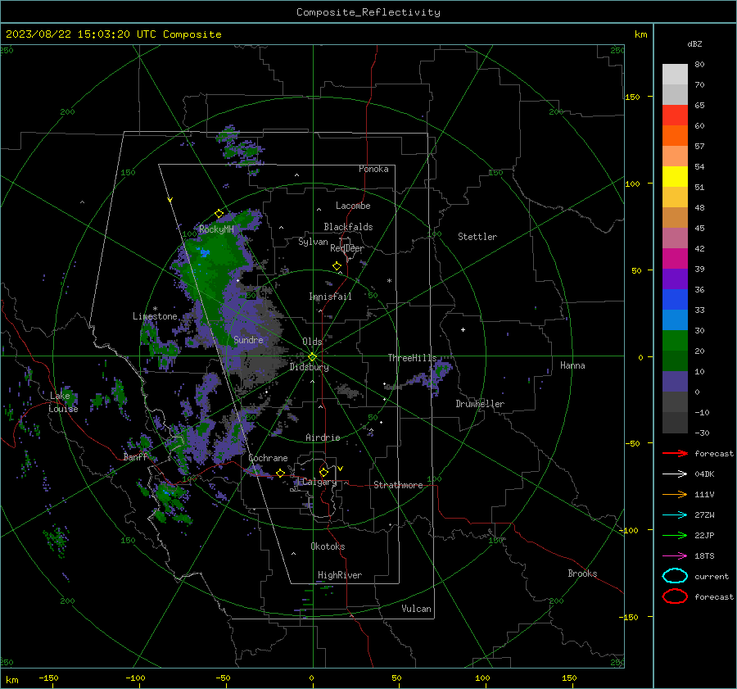Click the Blackfalds city label
The height and width of the screenshot is (689, 737).
(x=348, y=227)
